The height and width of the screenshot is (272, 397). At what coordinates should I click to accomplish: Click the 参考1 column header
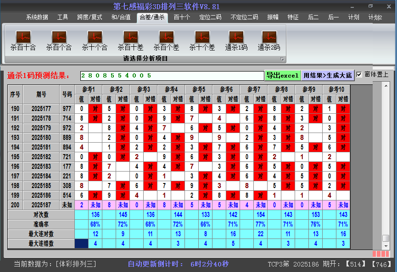(89, 89)
